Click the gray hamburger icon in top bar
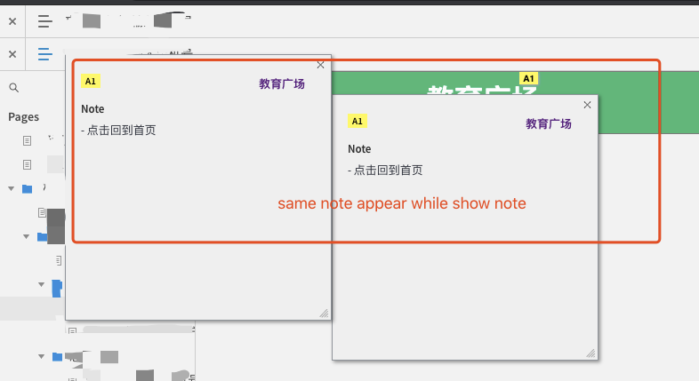 click(x=44, y=20)
